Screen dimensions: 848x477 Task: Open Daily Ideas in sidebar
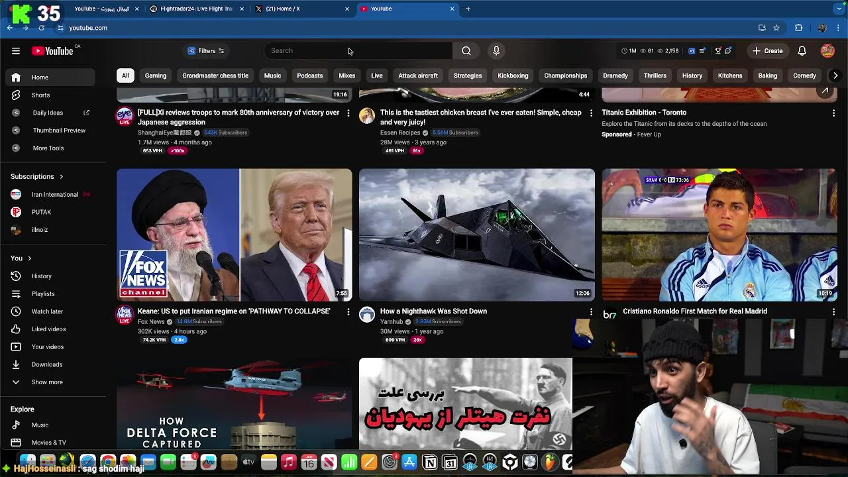tap(48, 113)
